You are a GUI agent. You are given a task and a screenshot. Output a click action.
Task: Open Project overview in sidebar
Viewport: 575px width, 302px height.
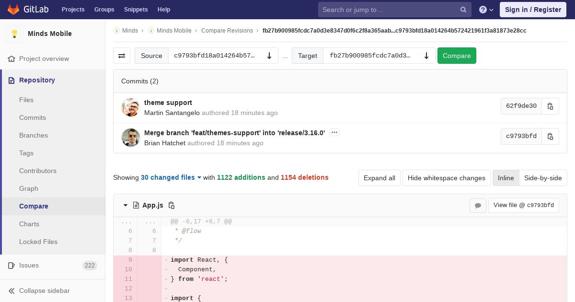[x=44, y=58]
